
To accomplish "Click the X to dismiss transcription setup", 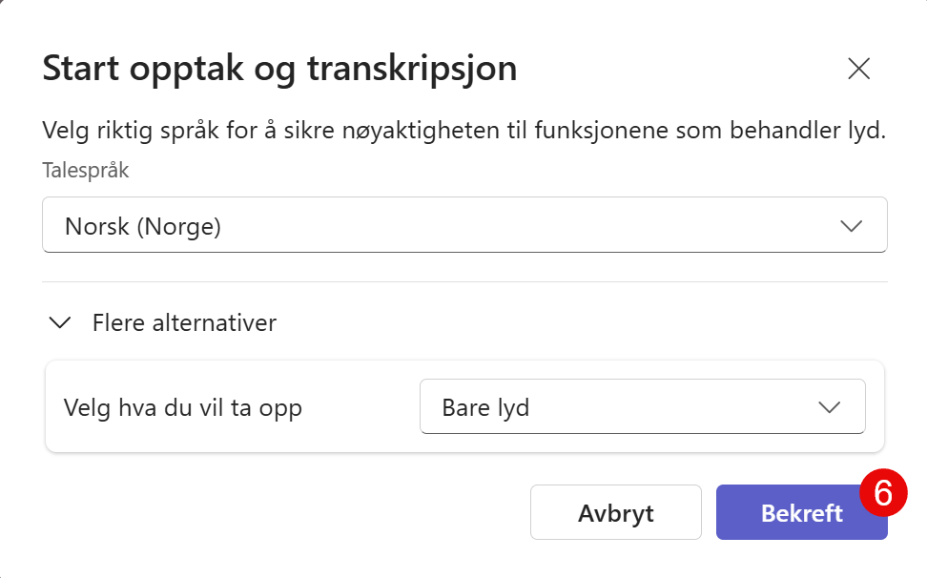I will click(858, 68).
